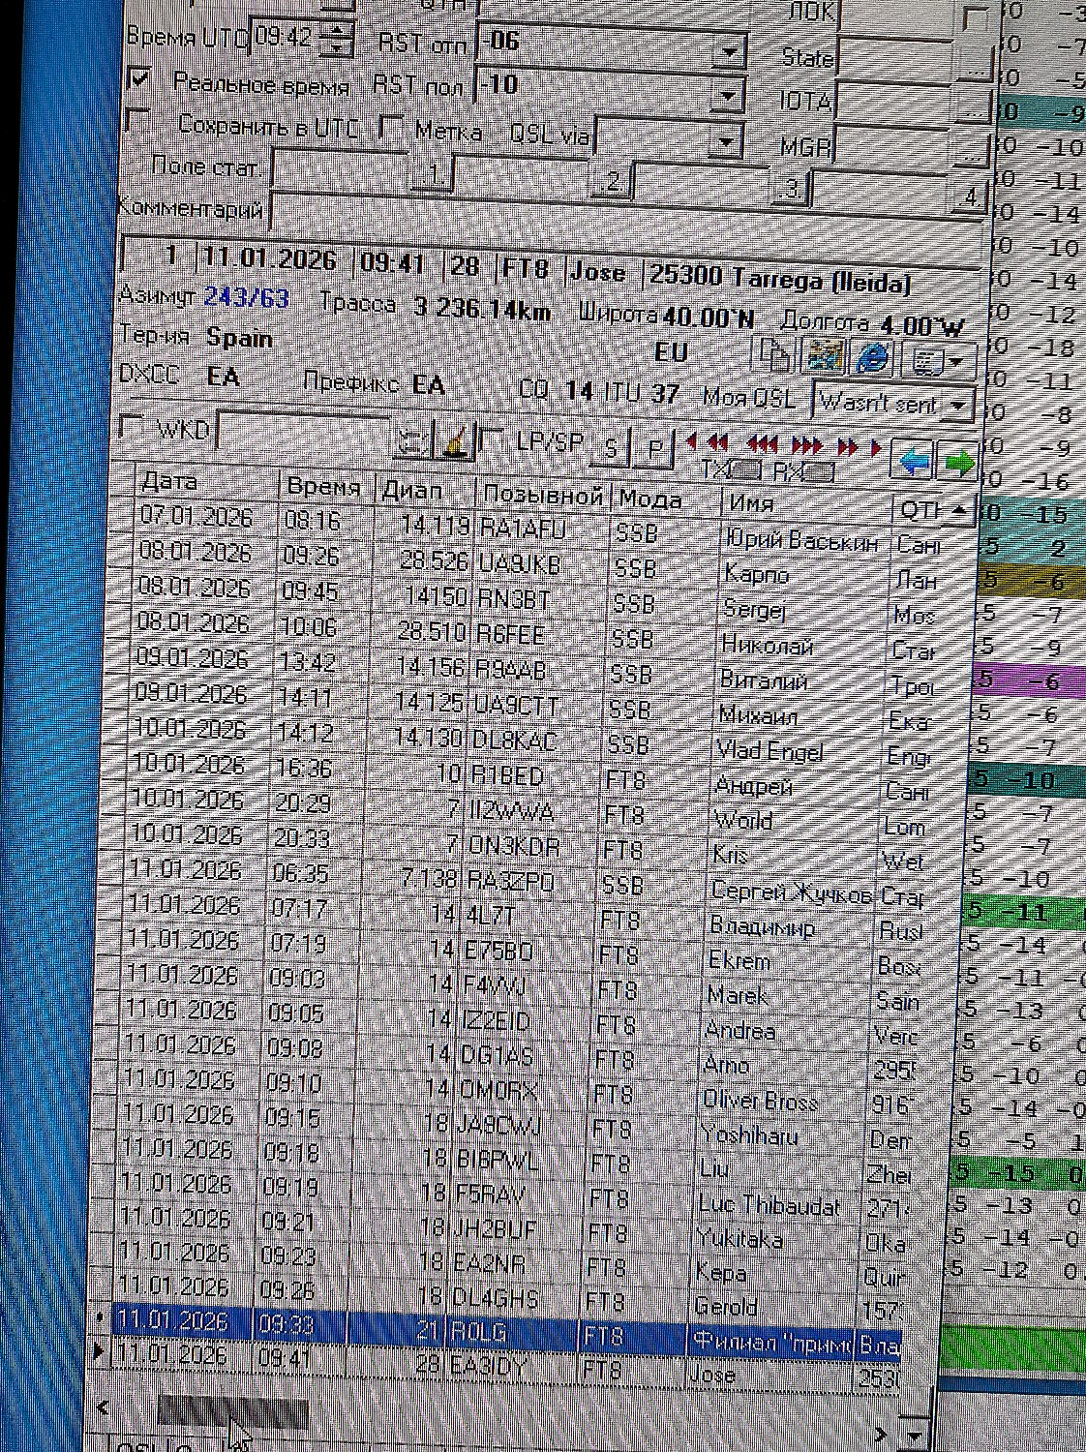Tick the Метка checkbox
1086x1452 pixels.
391,127
